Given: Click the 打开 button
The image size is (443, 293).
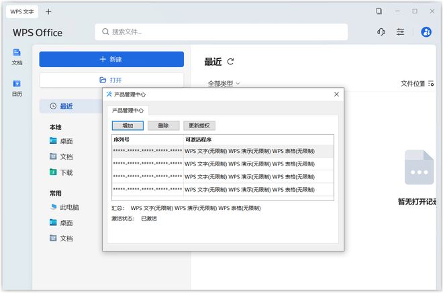Looking at the screenshot, I should (x=111, y=80).
